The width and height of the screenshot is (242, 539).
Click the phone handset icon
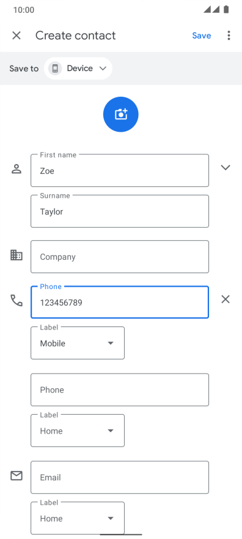click(16, 301)
